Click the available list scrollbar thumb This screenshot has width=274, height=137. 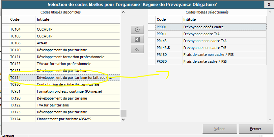123,113
